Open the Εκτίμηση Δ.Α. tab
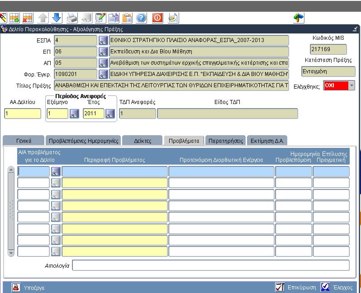The width and height of the screenshot is (361, 293). 267,141
